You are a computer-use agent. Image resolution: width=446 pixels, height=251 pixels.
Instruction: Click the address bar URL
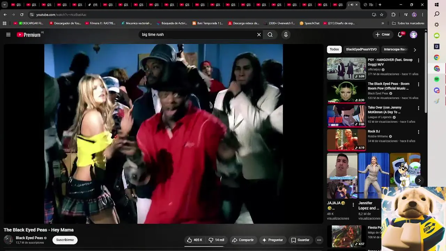click(x=61, y=15)
